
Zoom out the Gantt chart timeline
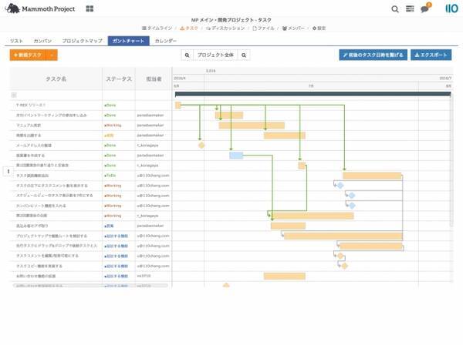tap(188, 55)
